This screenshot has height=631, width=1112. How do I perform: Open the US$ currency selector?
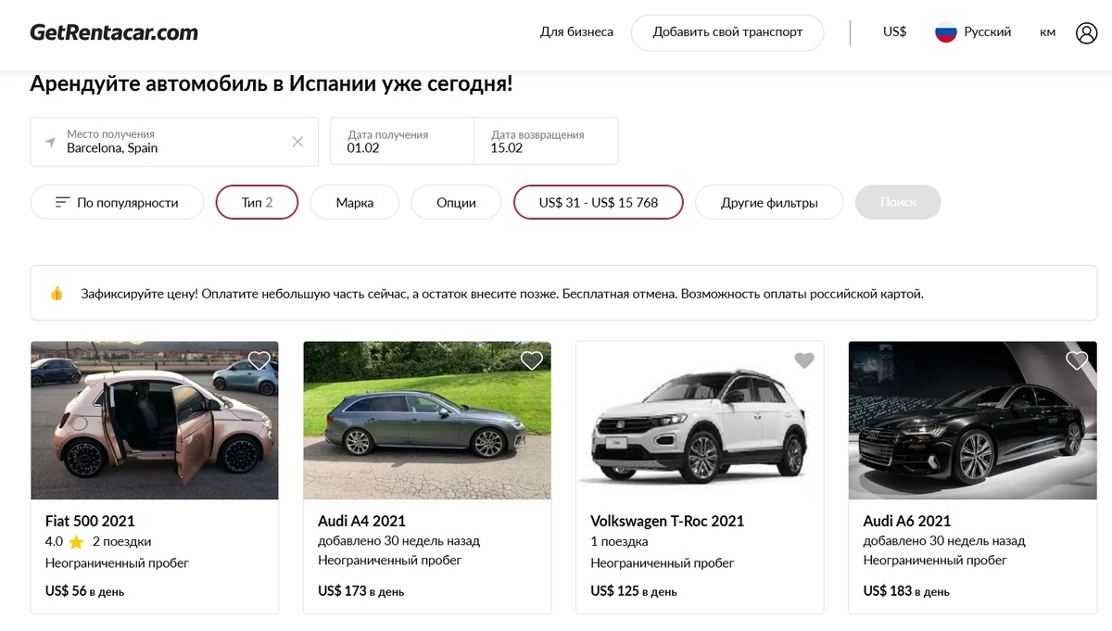tap(894, 32)
